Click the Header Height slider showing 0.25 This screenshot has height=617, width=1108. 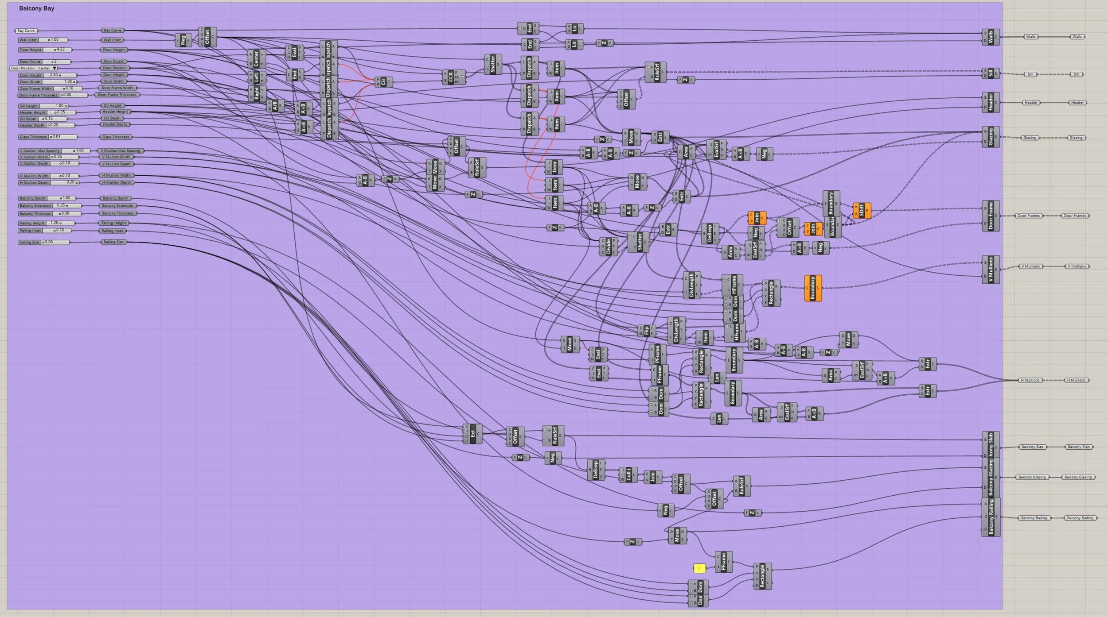click(x=47, y=112)
